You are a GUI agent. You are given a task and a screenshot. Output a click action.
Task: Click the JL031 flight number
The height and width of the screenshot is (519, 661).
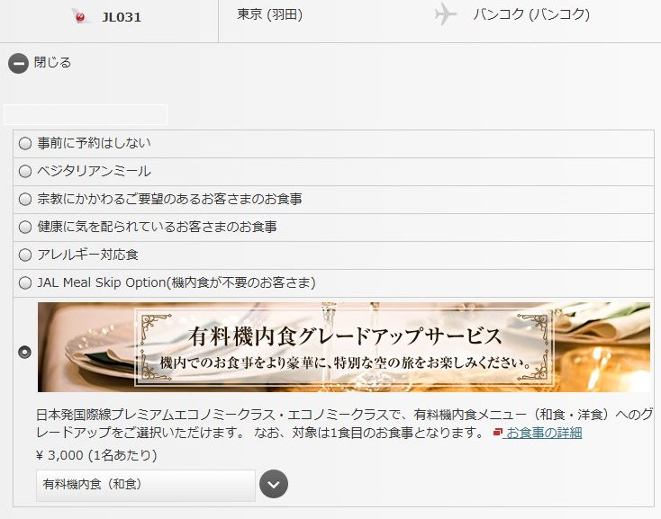click(122, 17)
